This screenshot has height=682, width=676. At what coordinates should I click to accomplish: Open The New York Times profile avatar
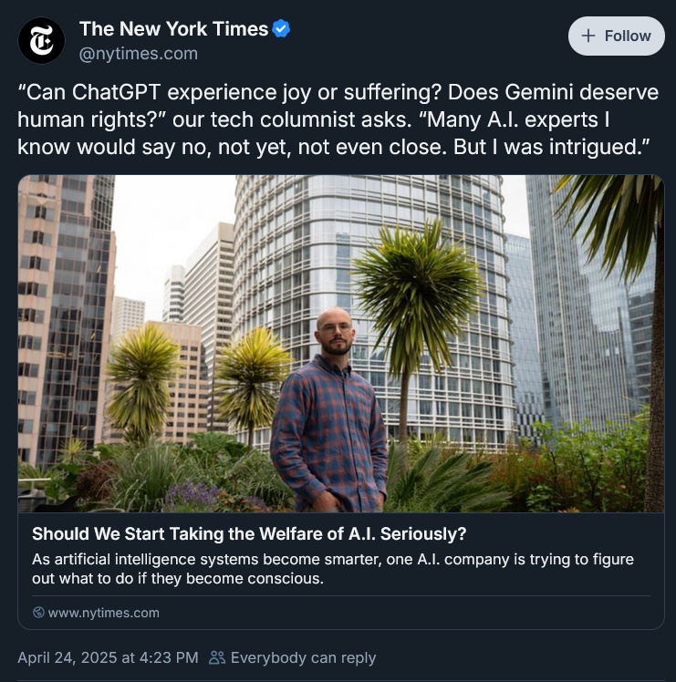42,41
